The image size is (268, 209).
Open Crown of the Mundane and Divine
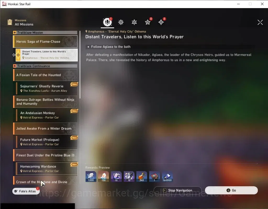tap(45, 181)
